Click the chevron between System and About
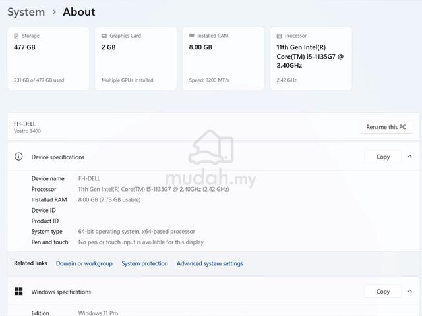The image size is (422, 316). click(x=54, y=12)
